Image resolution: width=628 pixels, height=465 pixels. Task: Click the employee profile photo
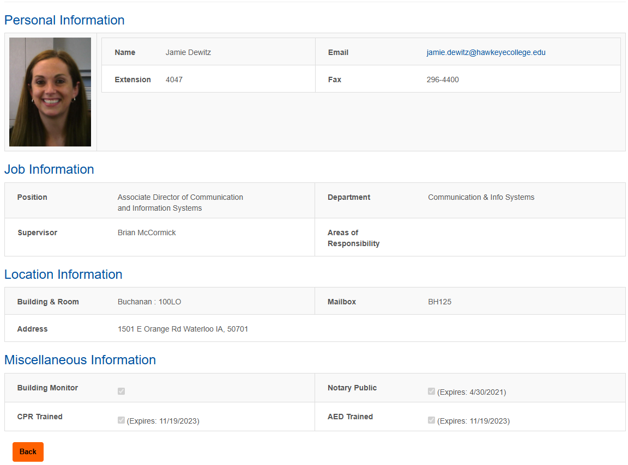click(50, 92)
